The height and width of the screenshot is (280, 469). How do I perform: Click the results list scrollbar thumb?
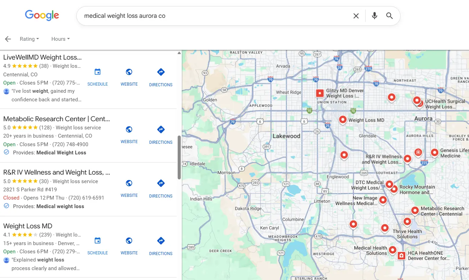pyautogui.click(x=179, y=157)
